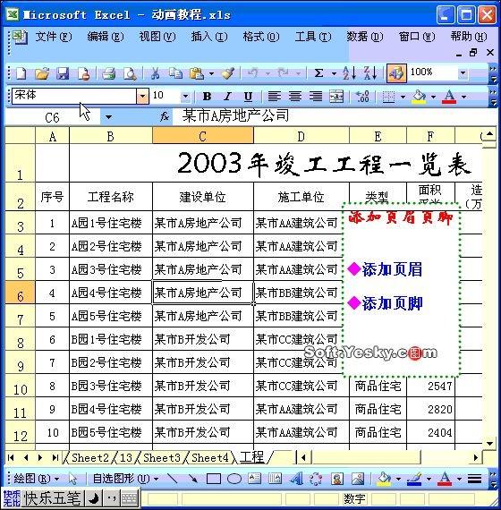Select the Format Painter brush icon
Image resolution: width=501 pixels, height=510 pixels.
(x=228, y=73)
